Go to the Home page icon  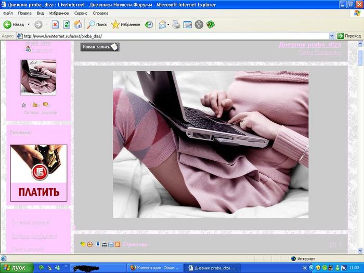(78, 24)
